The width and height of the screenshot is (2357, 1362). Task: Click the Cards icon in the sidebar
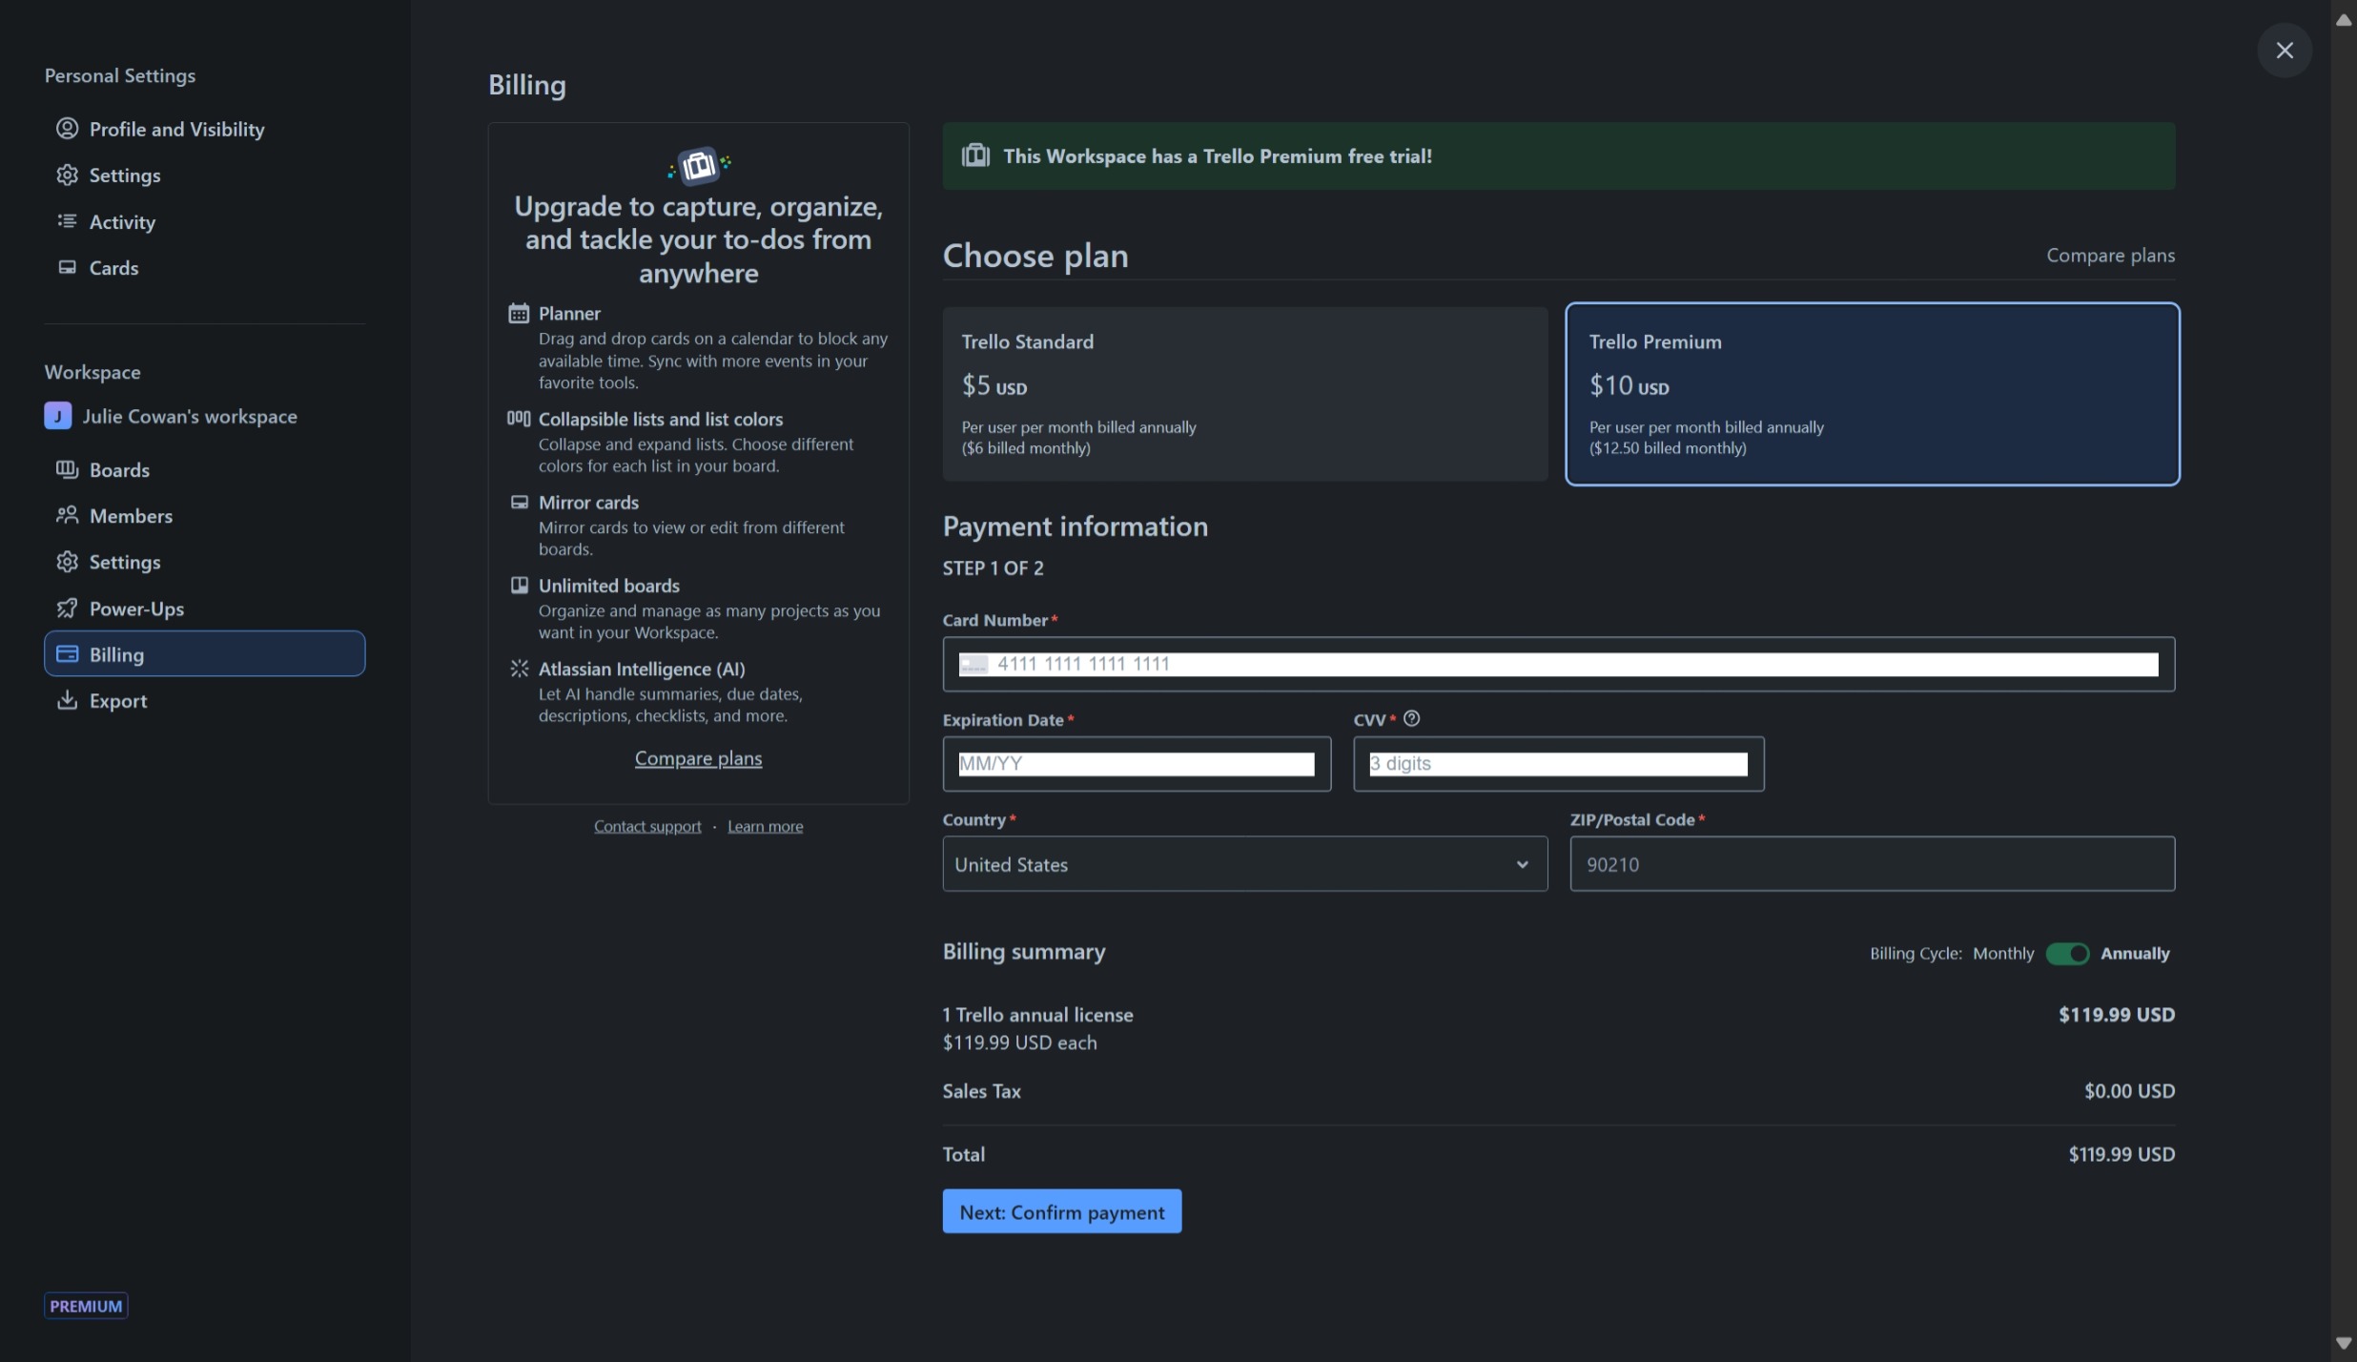(67, 267)
